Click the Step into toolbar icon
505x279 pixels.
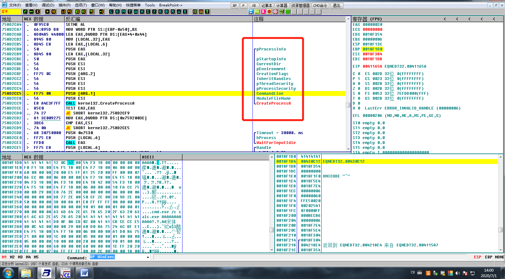pos(64,12)
